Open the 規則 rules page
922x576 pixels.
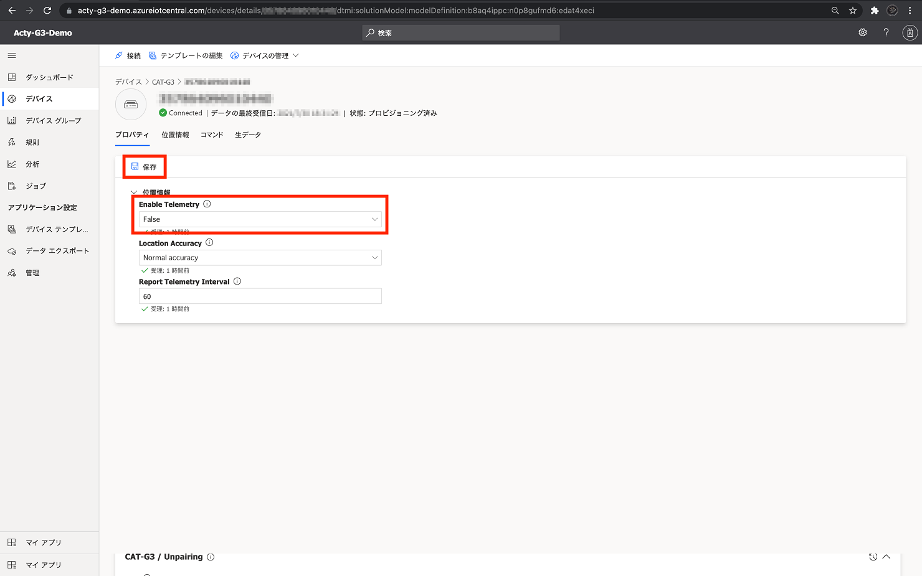click(49, 143)
